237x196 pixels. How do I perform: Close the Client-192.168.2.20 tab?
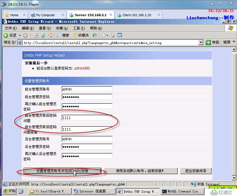coord(159,15)
